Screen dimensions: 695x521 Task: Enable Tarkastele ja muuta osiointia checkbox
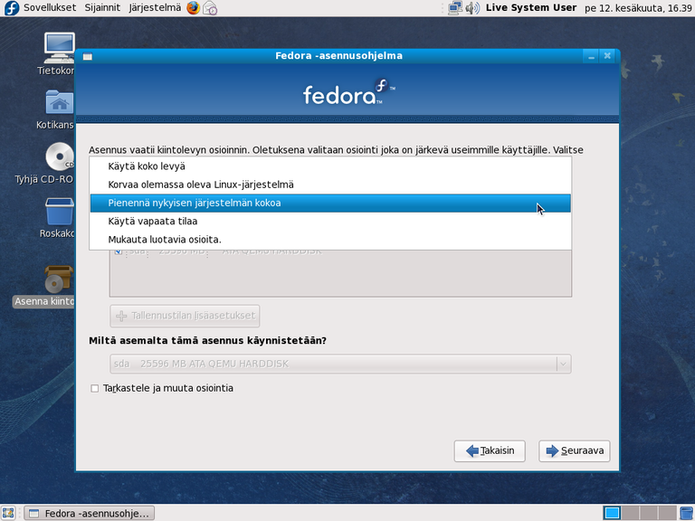click(95, 388)
